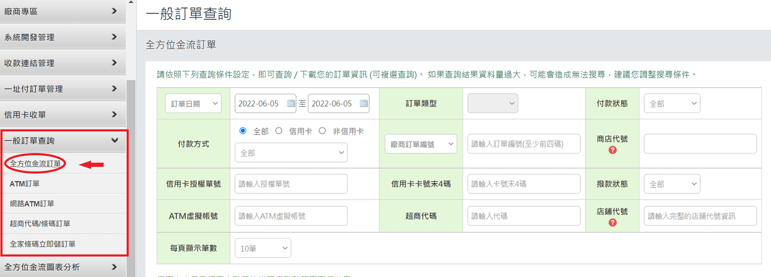Click the sidebar vertical scrollbar
The width and height of the screenshot is (771, 277).
131,178
